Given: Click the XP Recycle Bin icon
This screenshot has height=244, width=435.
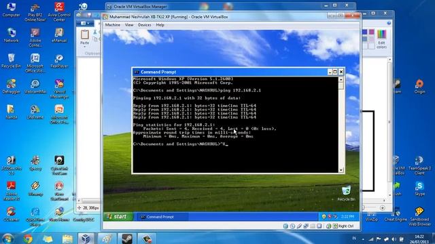Looking at the screenshot, I should 346,193.
